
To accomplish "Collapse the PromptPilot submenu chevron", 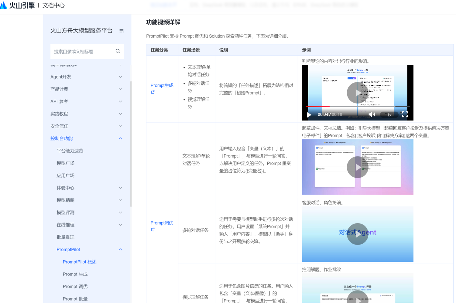I will (120, 250).
